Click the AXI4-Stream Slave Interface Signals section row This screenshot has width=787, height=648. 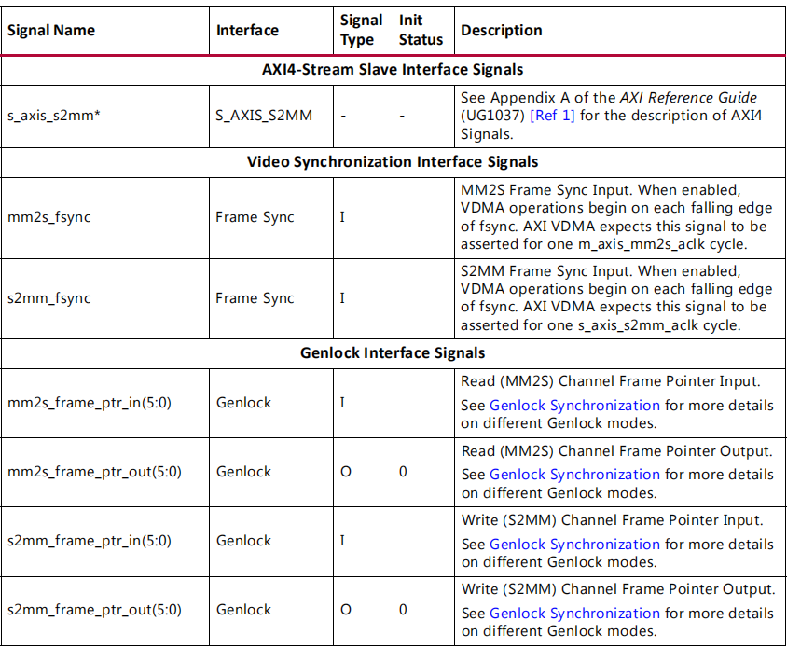[x=393, y=68]
